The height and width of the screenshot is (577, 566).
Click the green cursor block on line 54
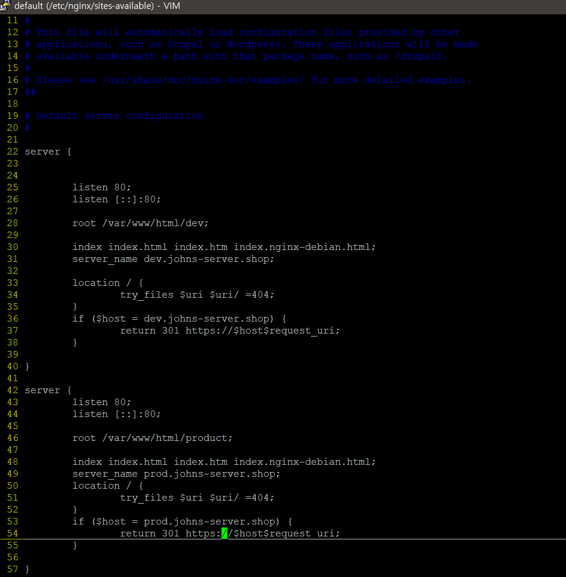(x=224, y=533)
